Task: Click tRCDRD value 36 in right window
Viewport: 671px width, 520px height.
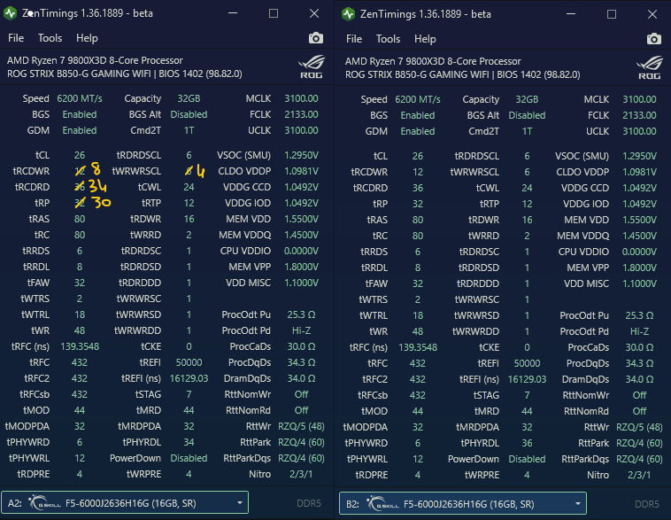Action: 418,188
